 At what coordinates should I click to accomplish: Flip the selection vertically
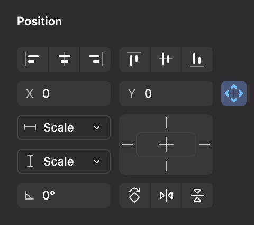tap(197, 195)
